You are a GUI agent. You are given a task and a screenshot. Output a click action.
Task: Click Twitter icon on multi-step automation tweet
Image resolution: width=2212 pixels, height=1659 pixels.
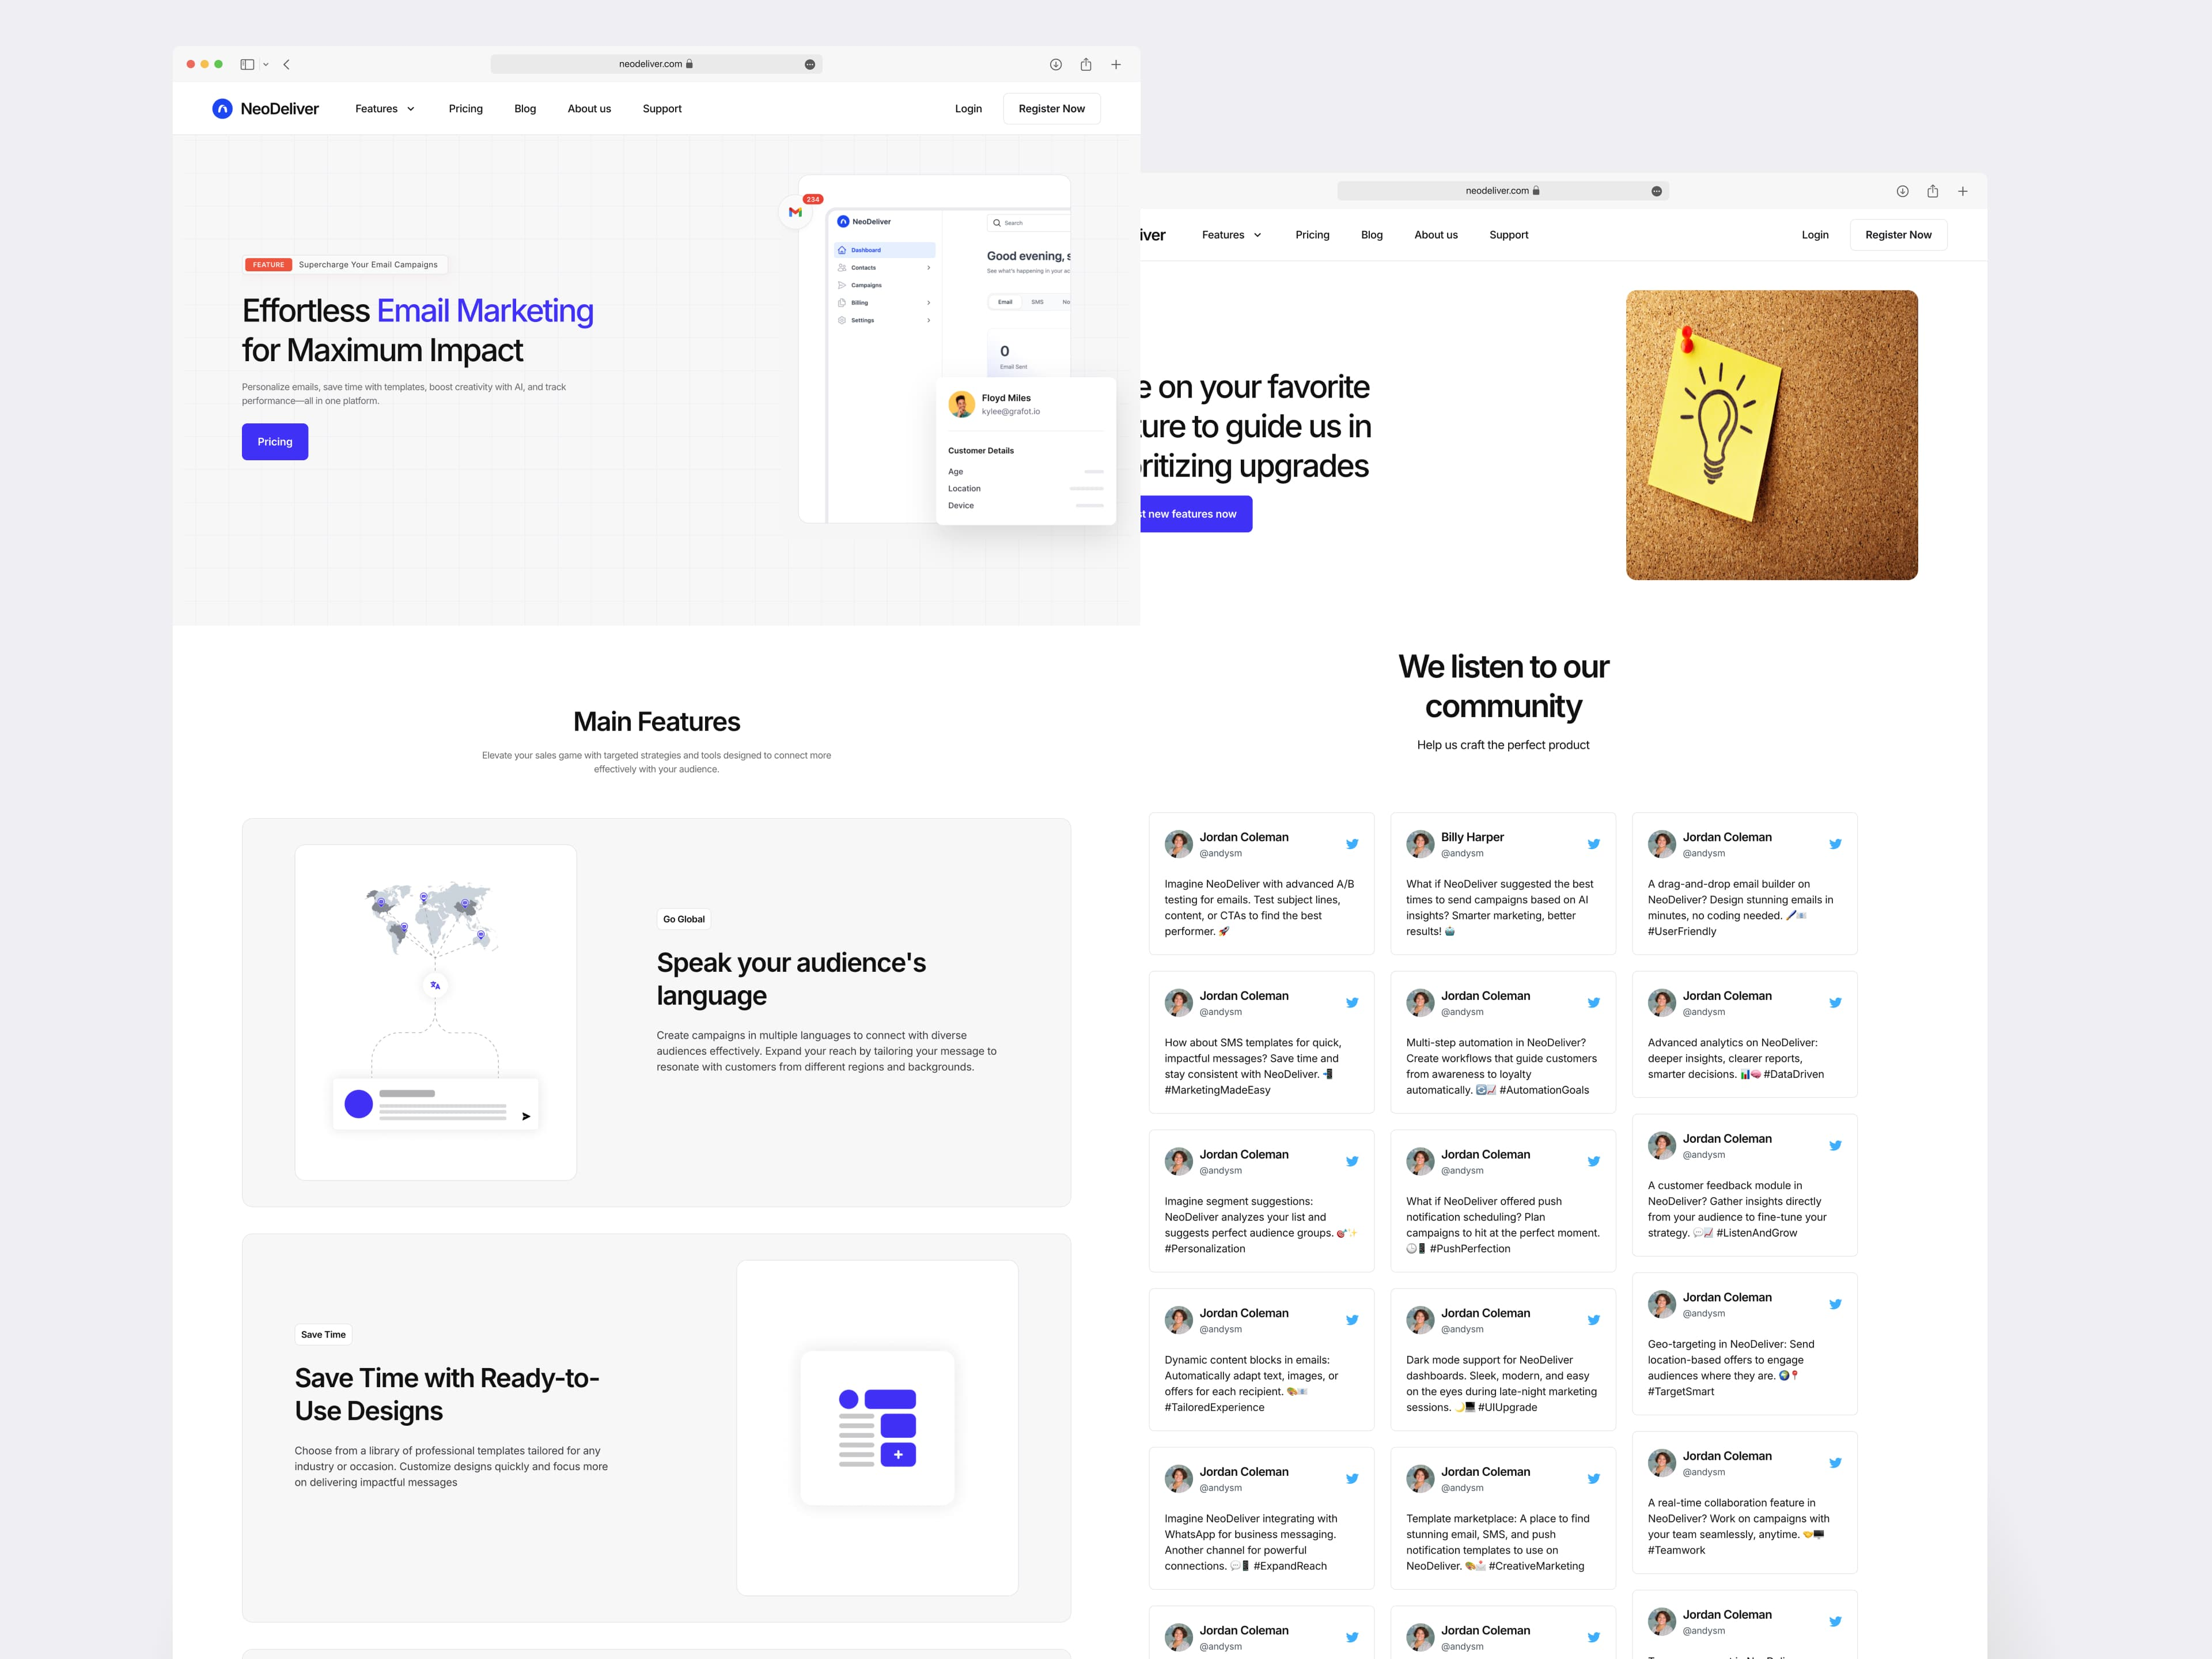pos(1594,1003)
